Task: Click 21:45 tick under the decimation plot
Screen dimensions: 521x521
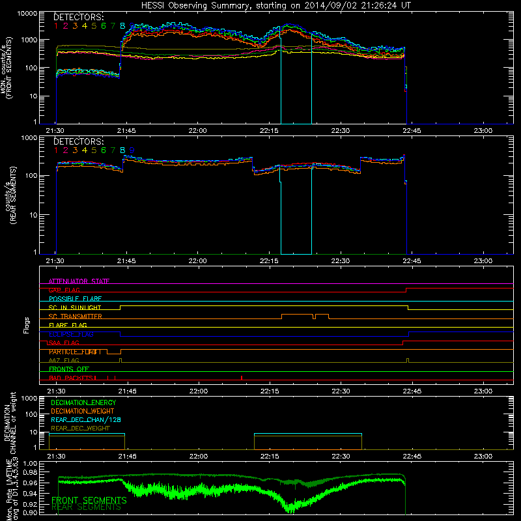Action: [x=127, y=457]
